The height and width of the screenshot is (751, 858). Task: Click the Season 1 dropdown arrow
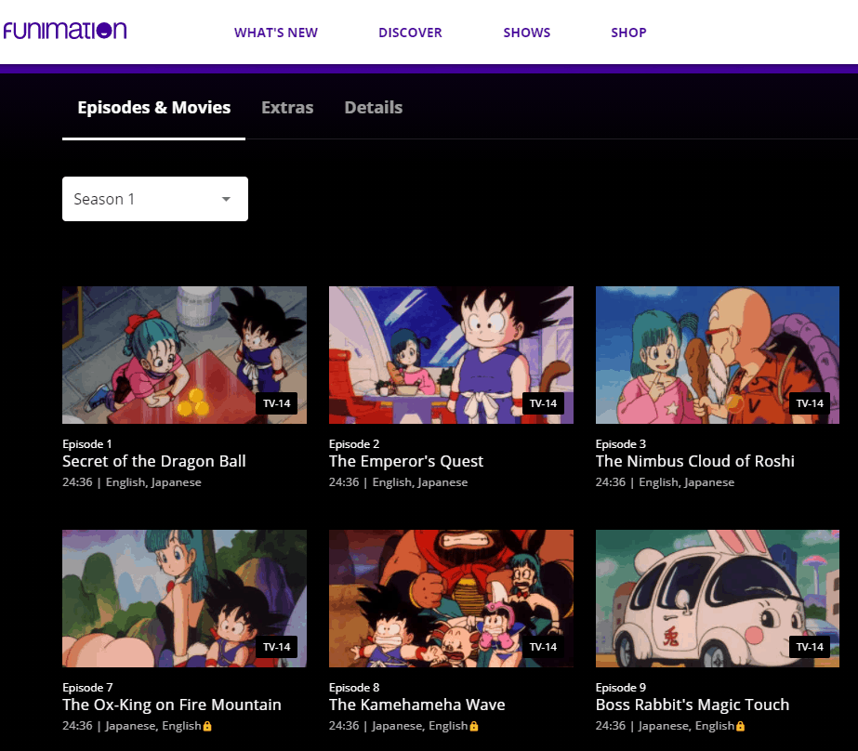tap(226, 199)
